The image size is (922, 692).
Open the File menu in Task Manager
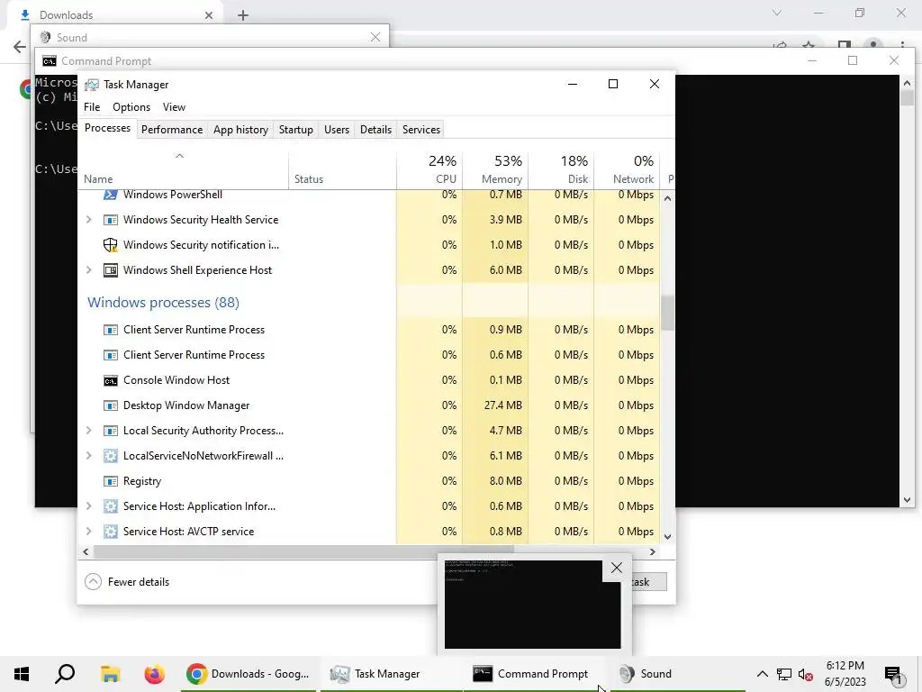pyautogui.click(x=92, y=107)
